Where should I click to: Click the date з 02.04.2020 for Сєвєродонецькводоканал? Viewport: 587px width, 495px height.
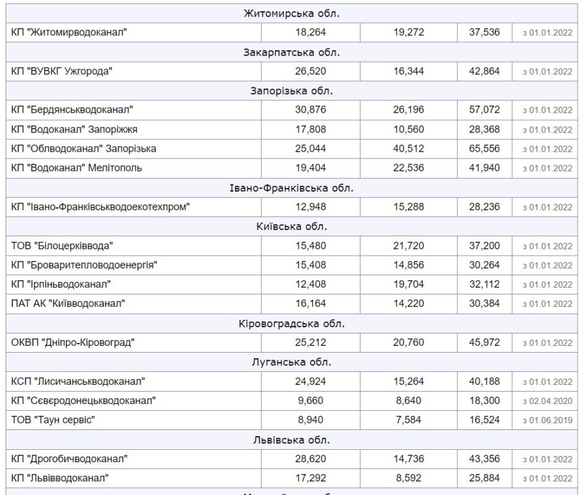(547, 401)
